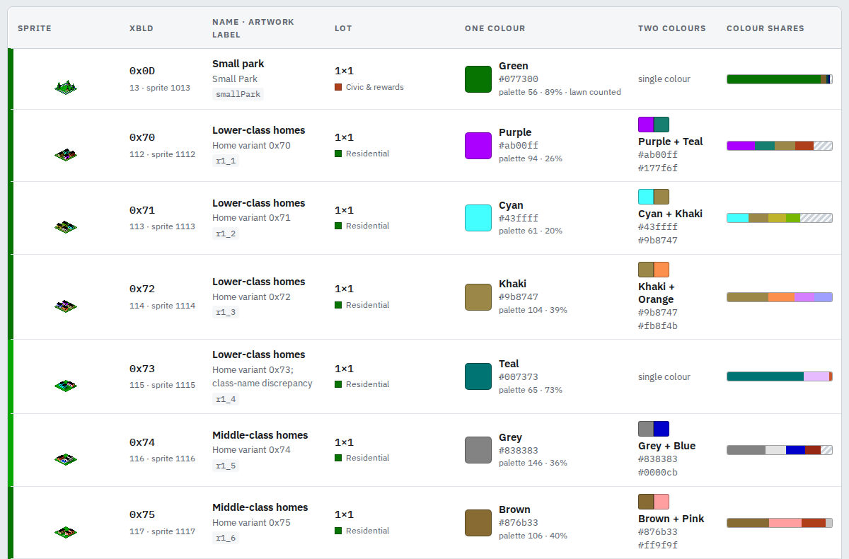
Task: Click the smallPark artwork label tag
Action: 238,94
